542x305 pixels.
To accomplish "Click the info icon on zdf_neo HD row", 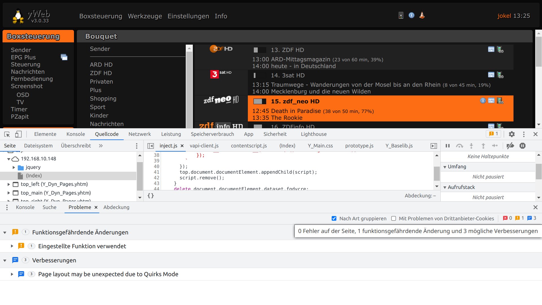I will (x=483, y=101).
